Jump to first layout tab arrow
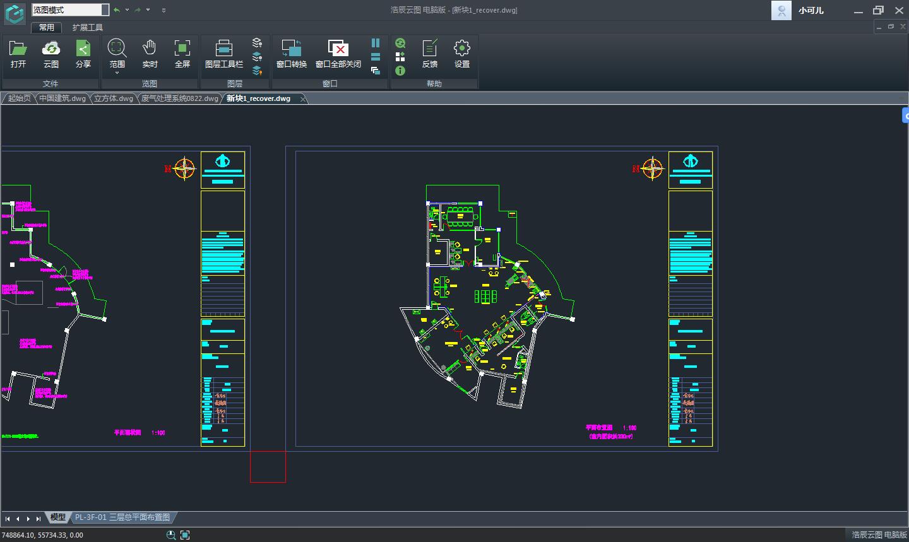 [8, 519]
